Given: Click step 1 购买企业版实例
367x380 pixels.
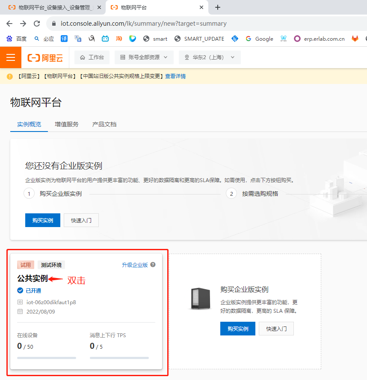Looking at the screenshot, I should click(x=53, y=194).
